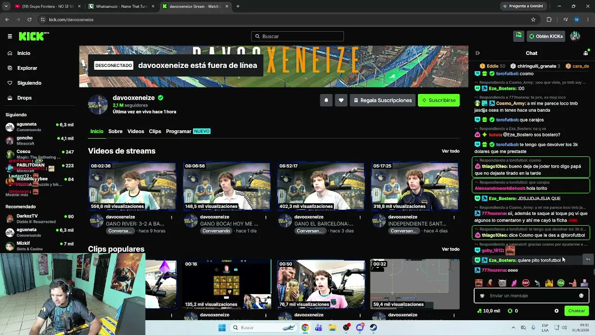The height and width of the screenshot is (335, 595).
Task: Open the Programar tab
Action: point(188,131)
